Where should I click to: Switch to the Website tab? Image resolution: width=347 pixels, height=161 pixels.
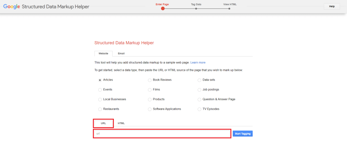[103, 54]
